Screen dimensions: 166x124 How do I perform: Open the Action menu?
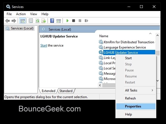pyautogui.click(x=21, y=14)
